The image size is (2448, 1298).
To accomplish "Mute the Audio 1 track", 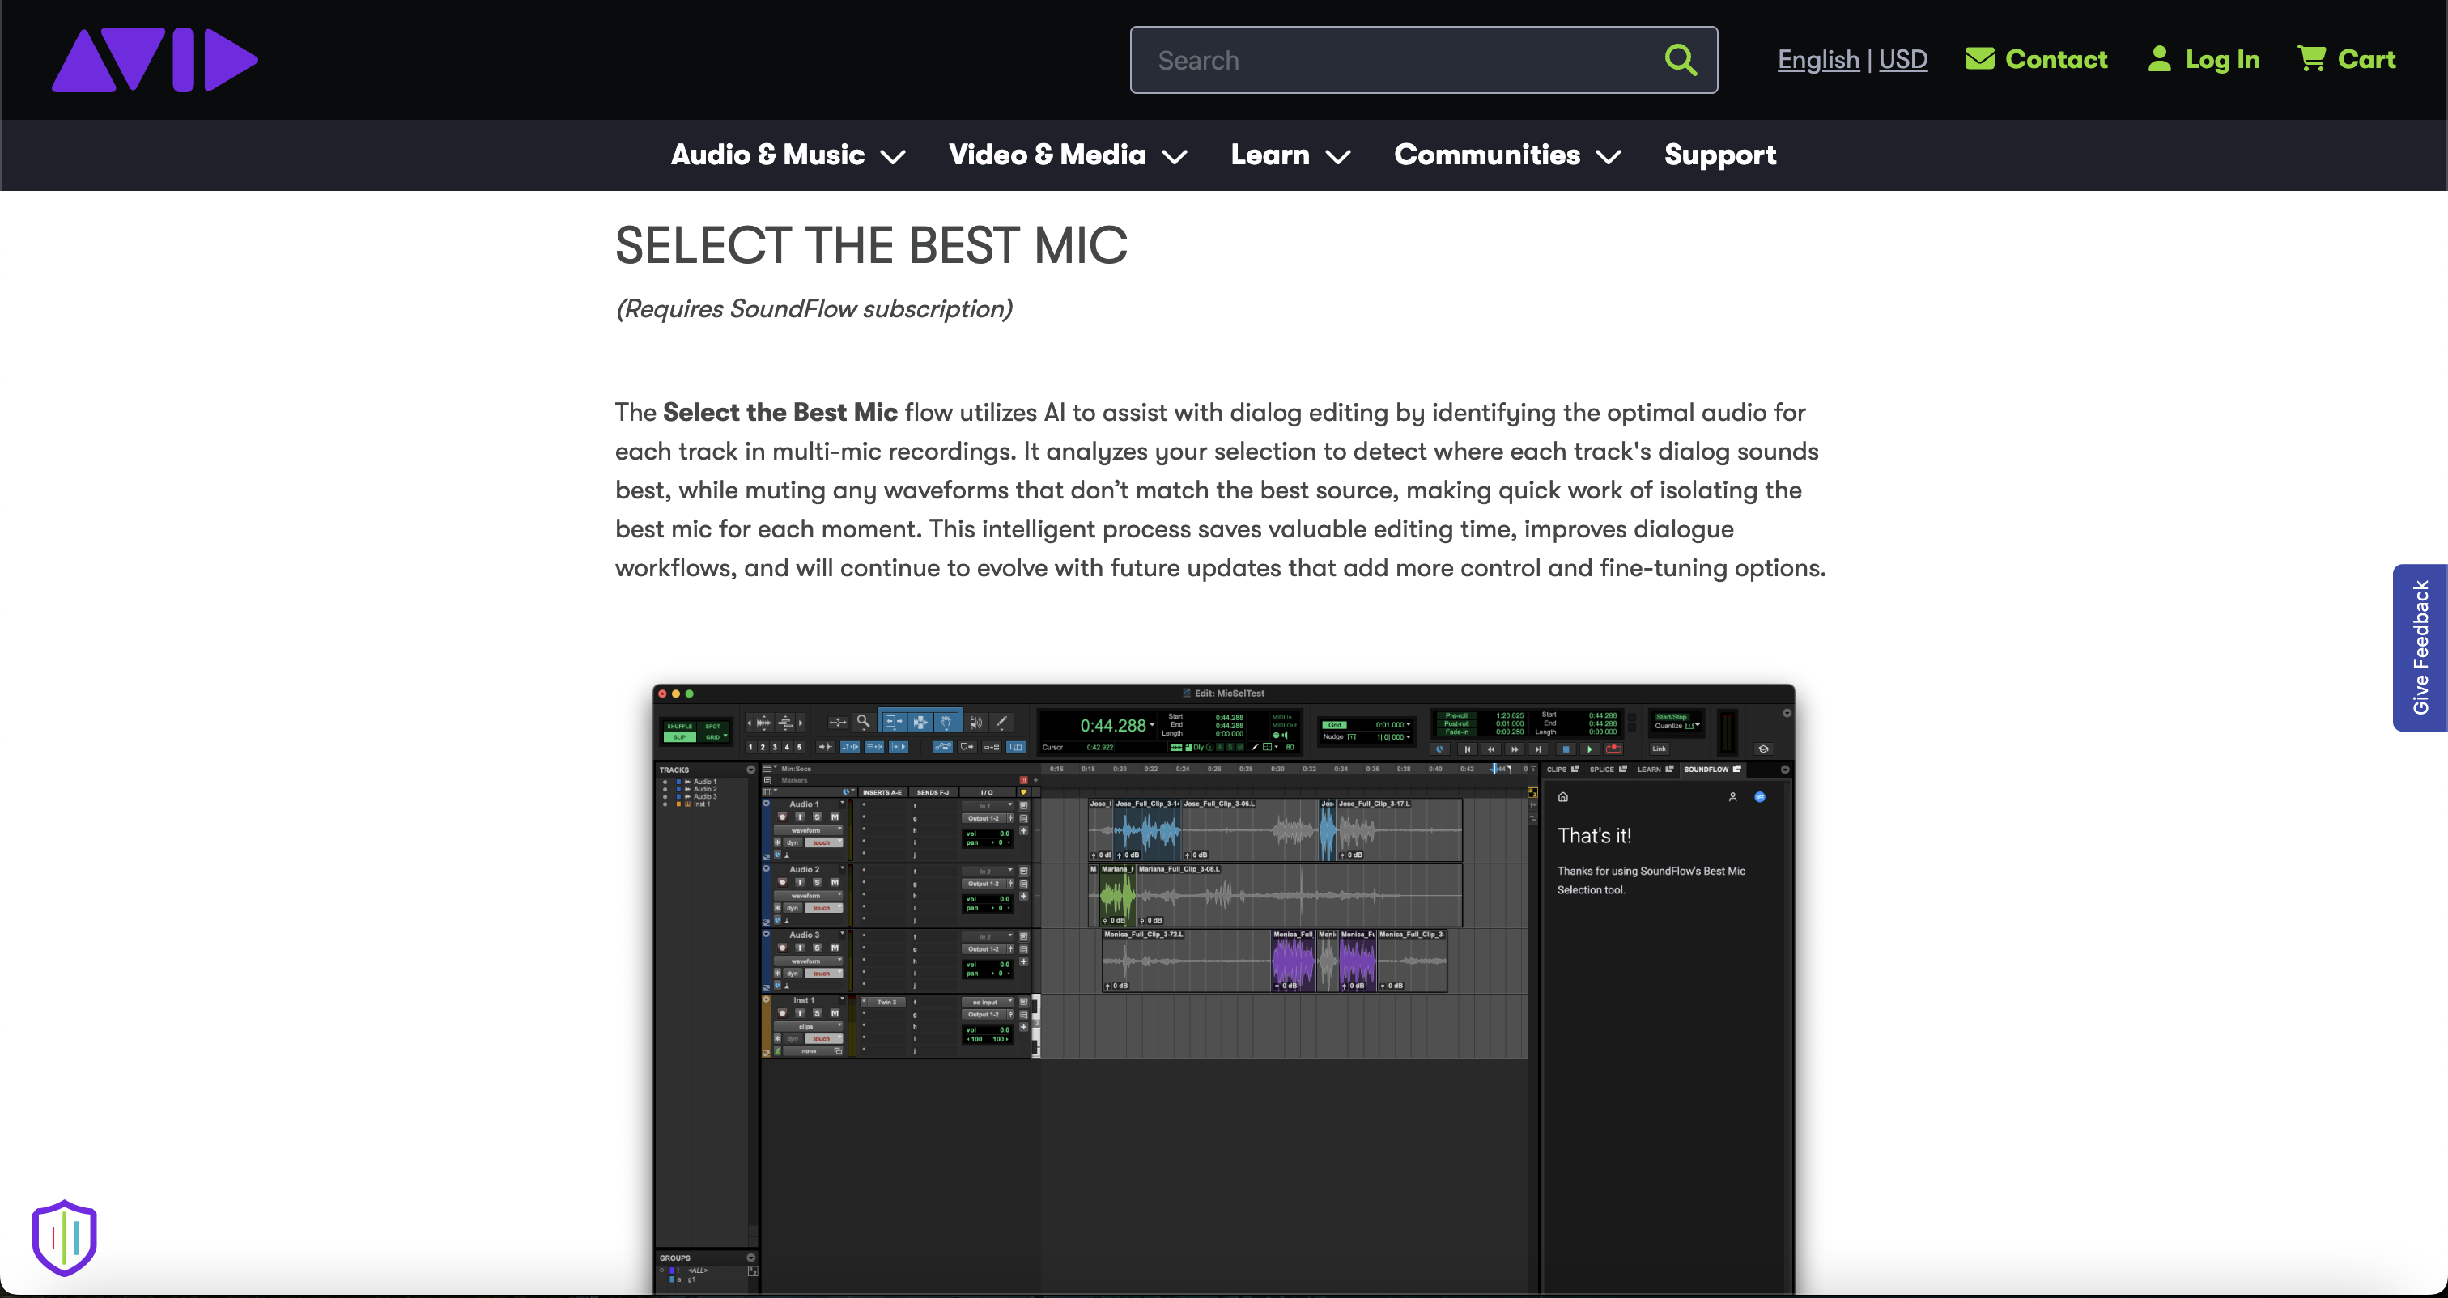I will tap(835, 817).
